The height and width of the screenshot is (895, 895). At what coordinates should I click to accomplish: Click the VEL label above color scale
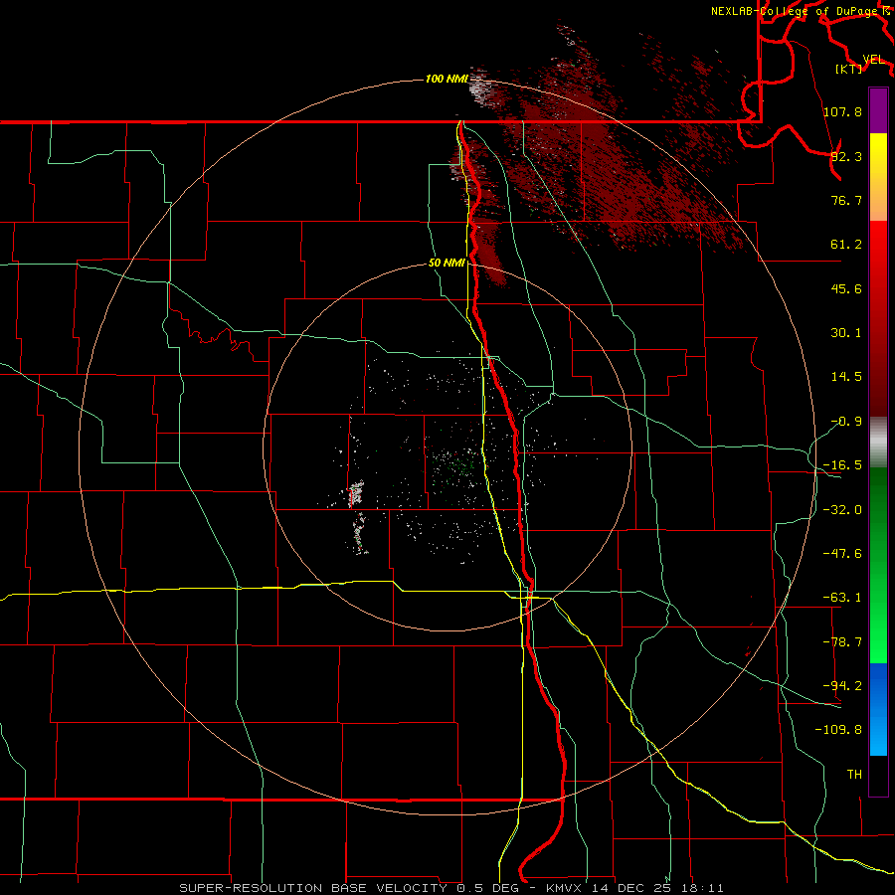coord(874,60)
